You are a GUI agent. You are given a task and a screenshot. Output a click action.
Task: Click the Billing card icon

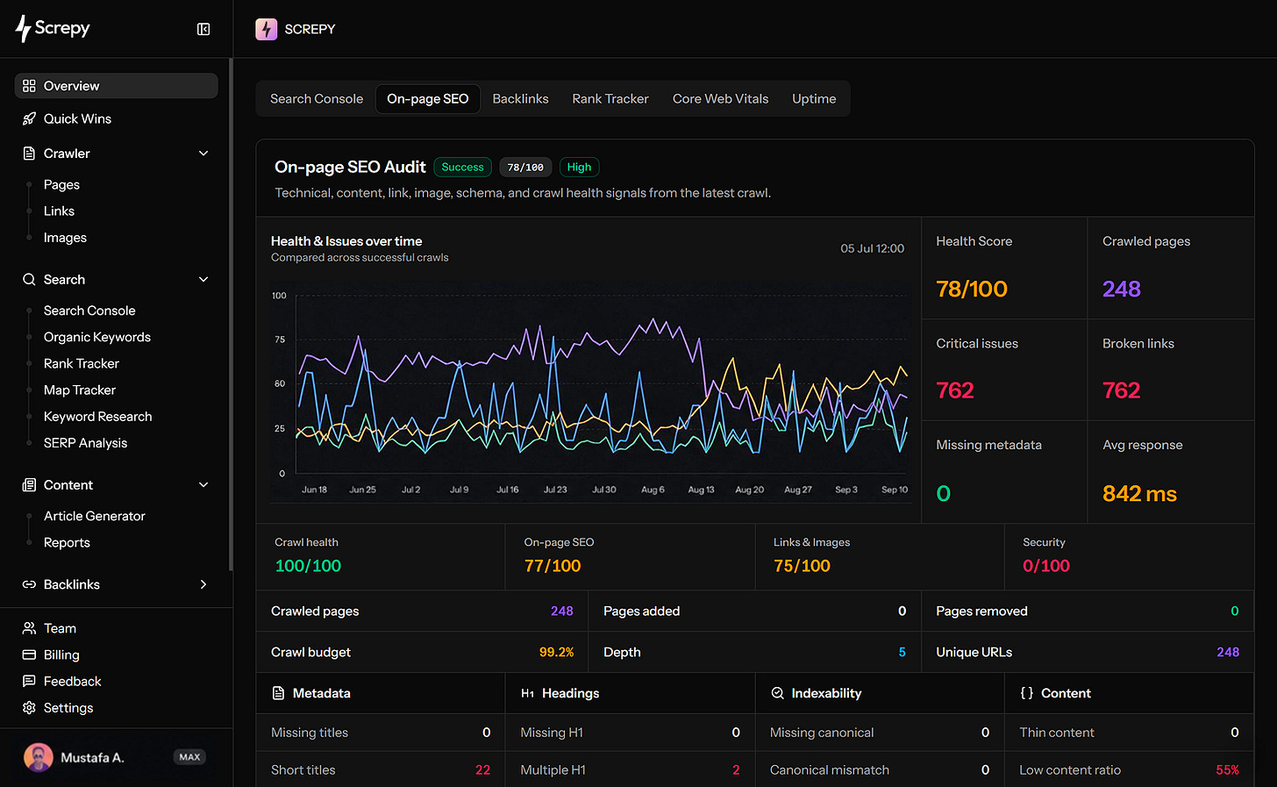pos(29,655)
